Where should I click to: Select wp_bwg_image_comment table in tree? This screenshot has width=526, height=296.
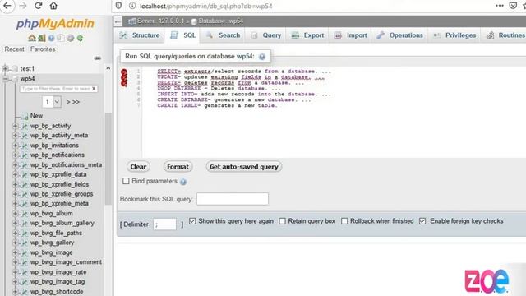pos(66,262)
